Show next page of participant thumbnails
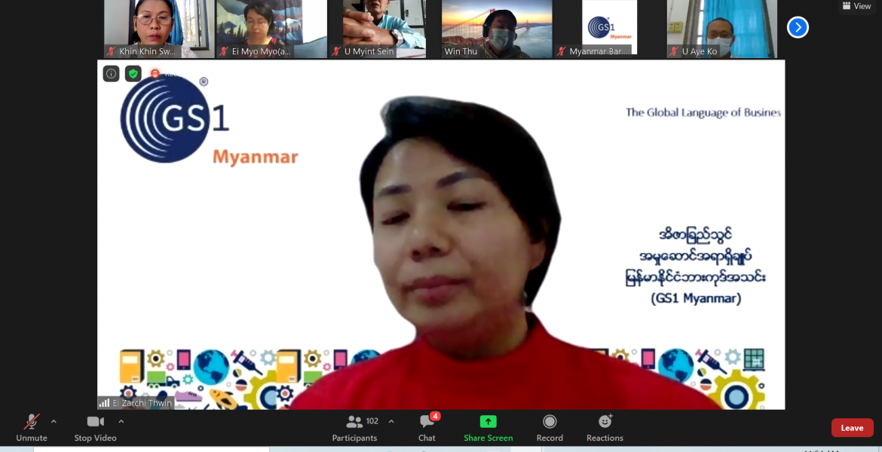 coord(797,27)
